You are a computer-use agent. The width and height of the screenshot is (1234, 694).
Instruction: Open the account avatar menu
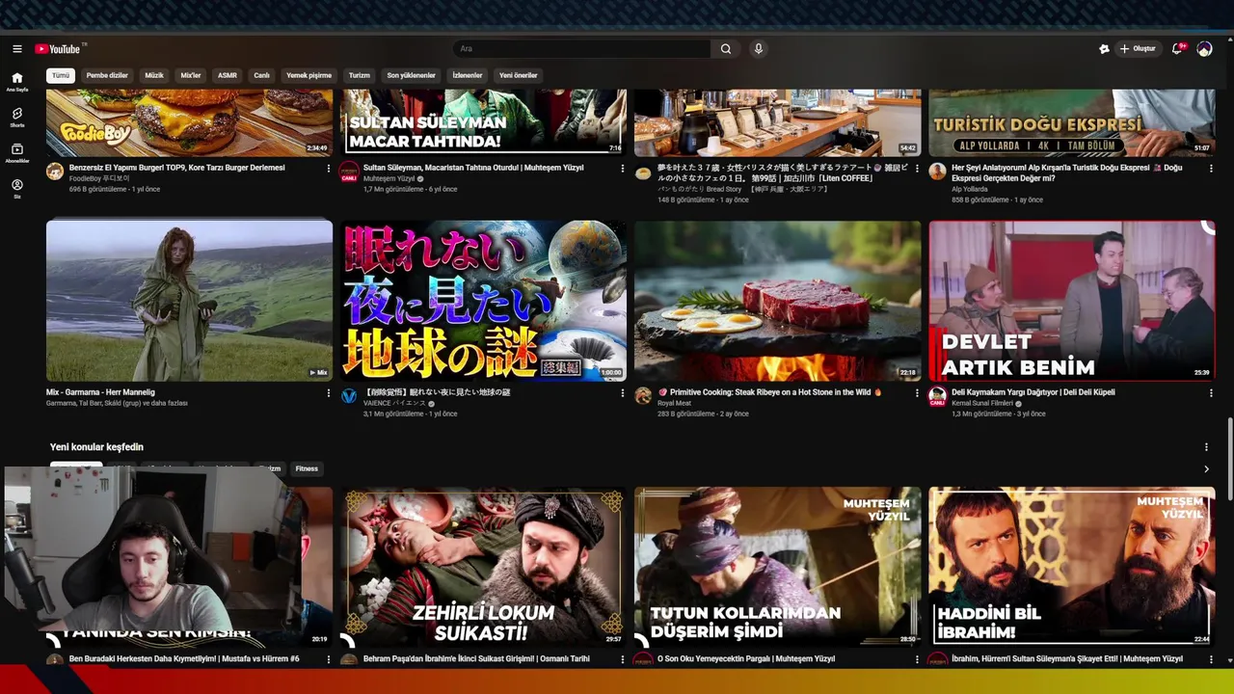pos(1204,49)
